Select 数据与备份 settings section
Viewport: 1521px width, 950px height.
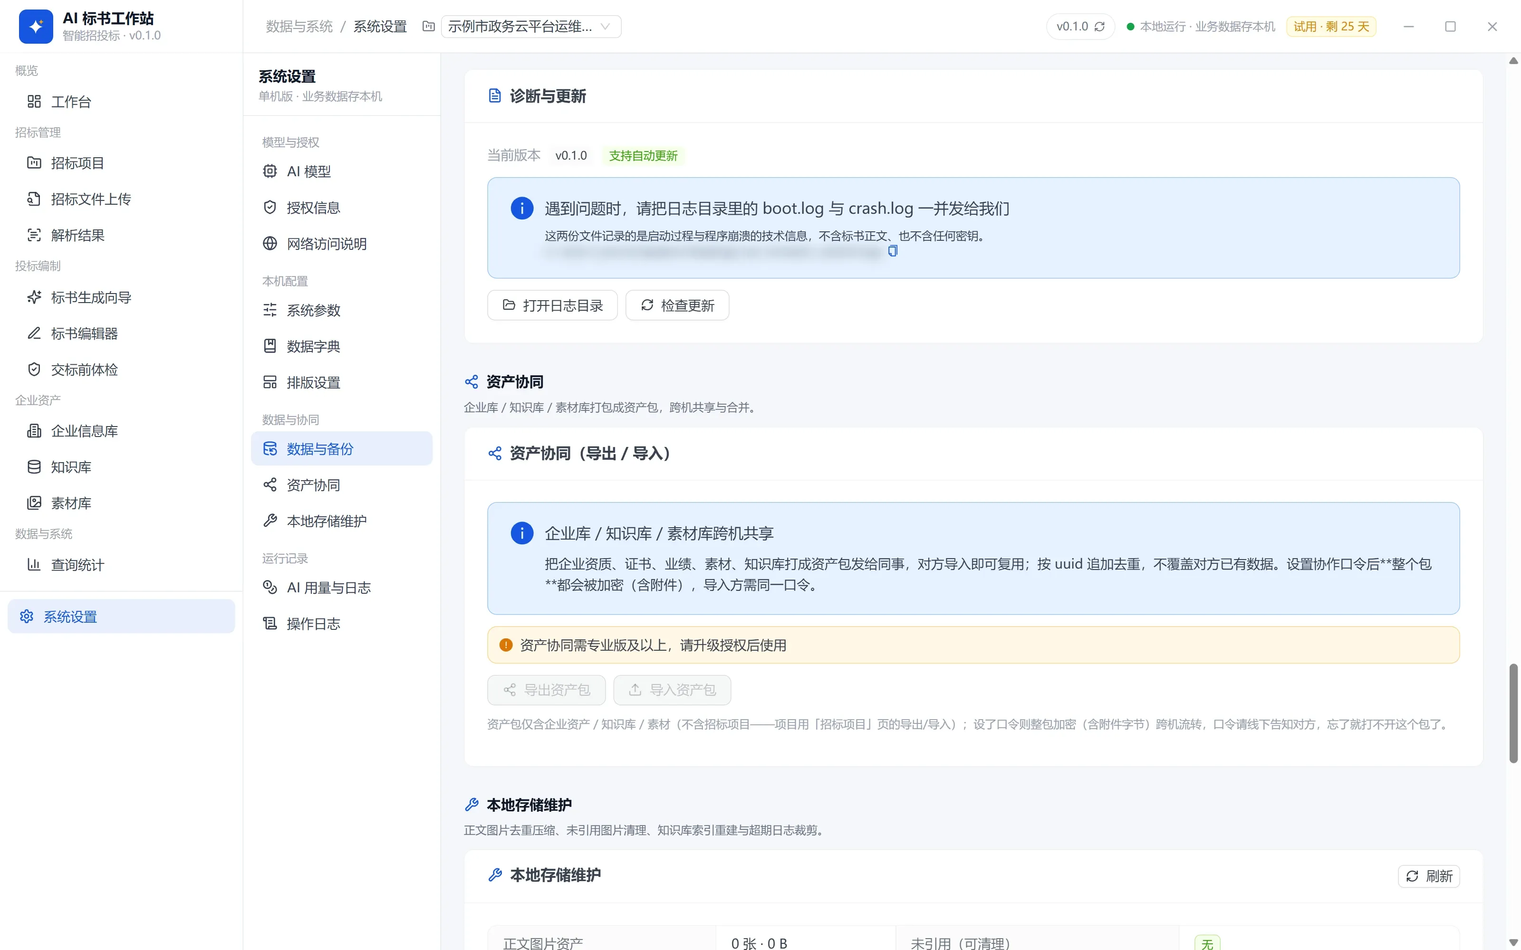[341, 448]
